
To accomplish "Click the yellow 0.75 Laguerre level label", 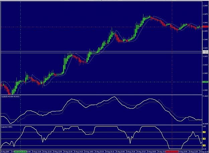I will pyautogui.click(x=204, y=132).
